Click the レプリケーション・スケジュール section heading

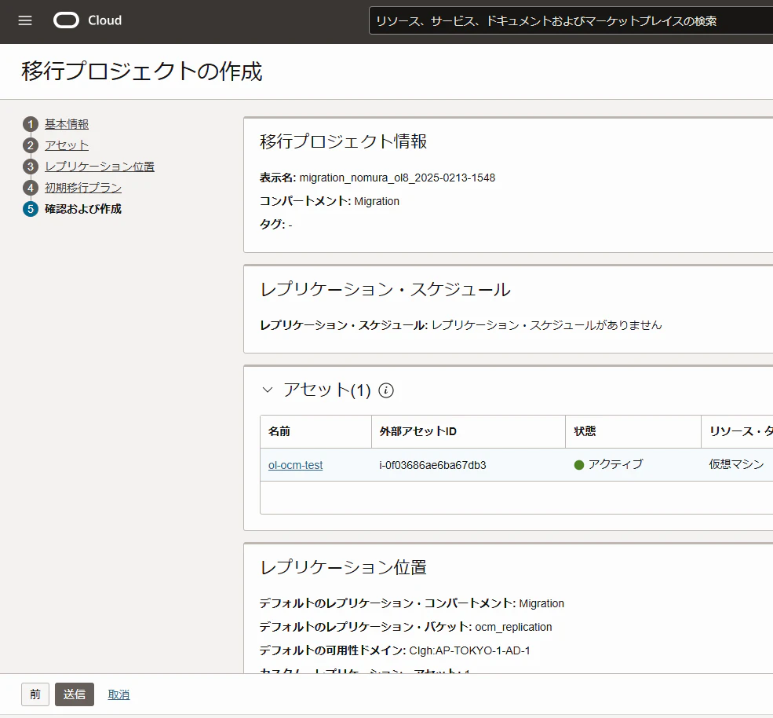pyautogui.click(x=385, y=290)
